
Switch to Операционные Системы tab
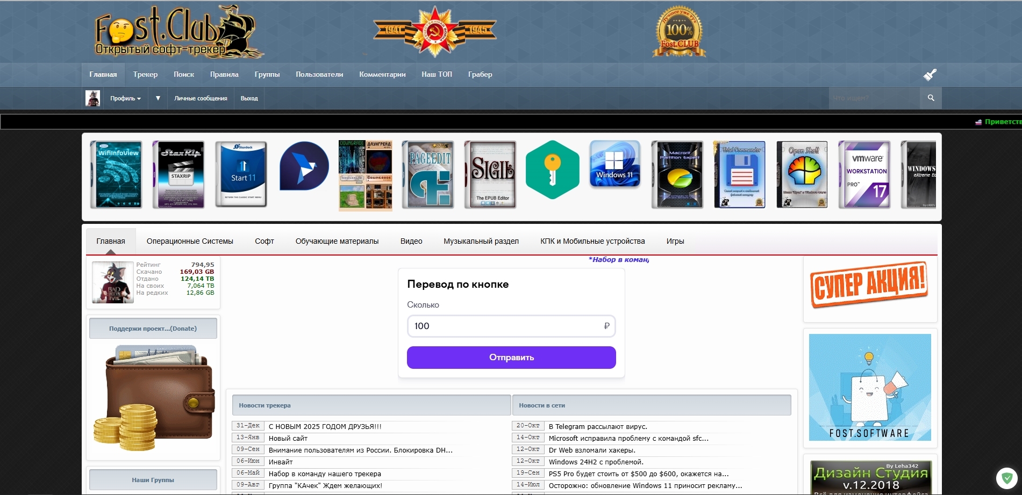point(190,241)
